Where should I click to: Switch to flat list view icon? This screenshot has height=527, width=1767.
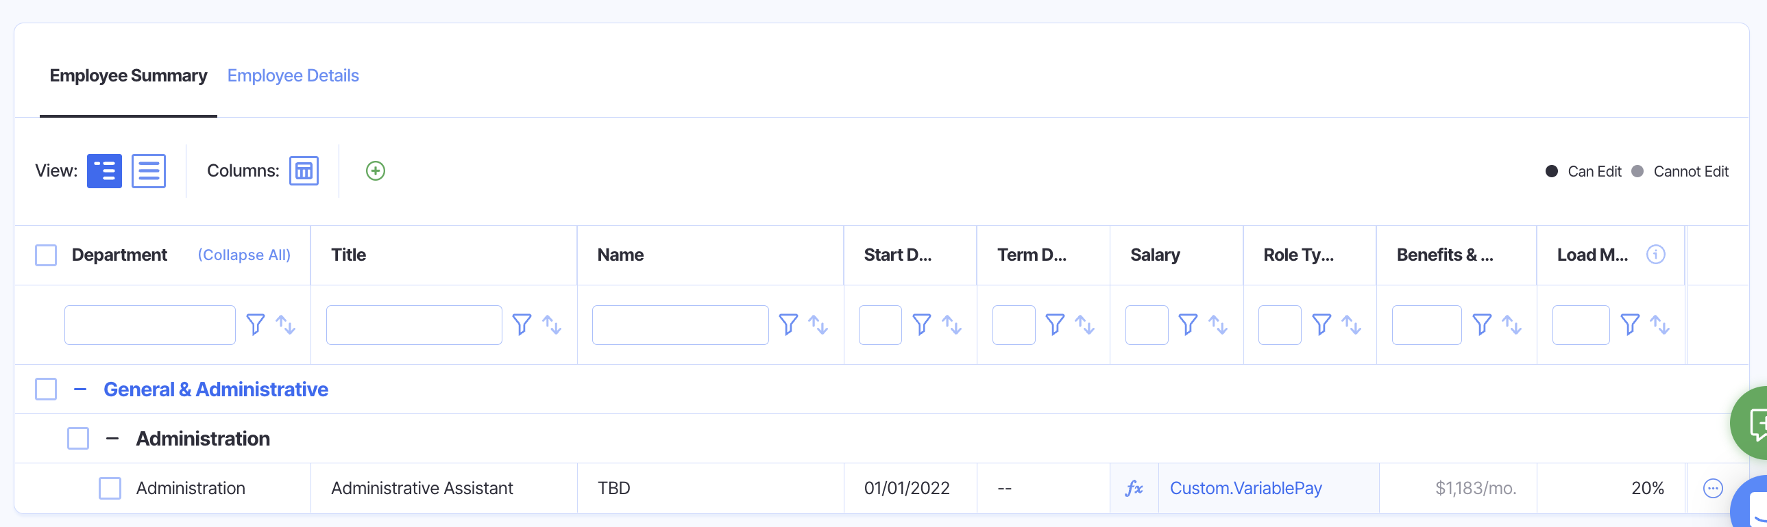point(149,170)
